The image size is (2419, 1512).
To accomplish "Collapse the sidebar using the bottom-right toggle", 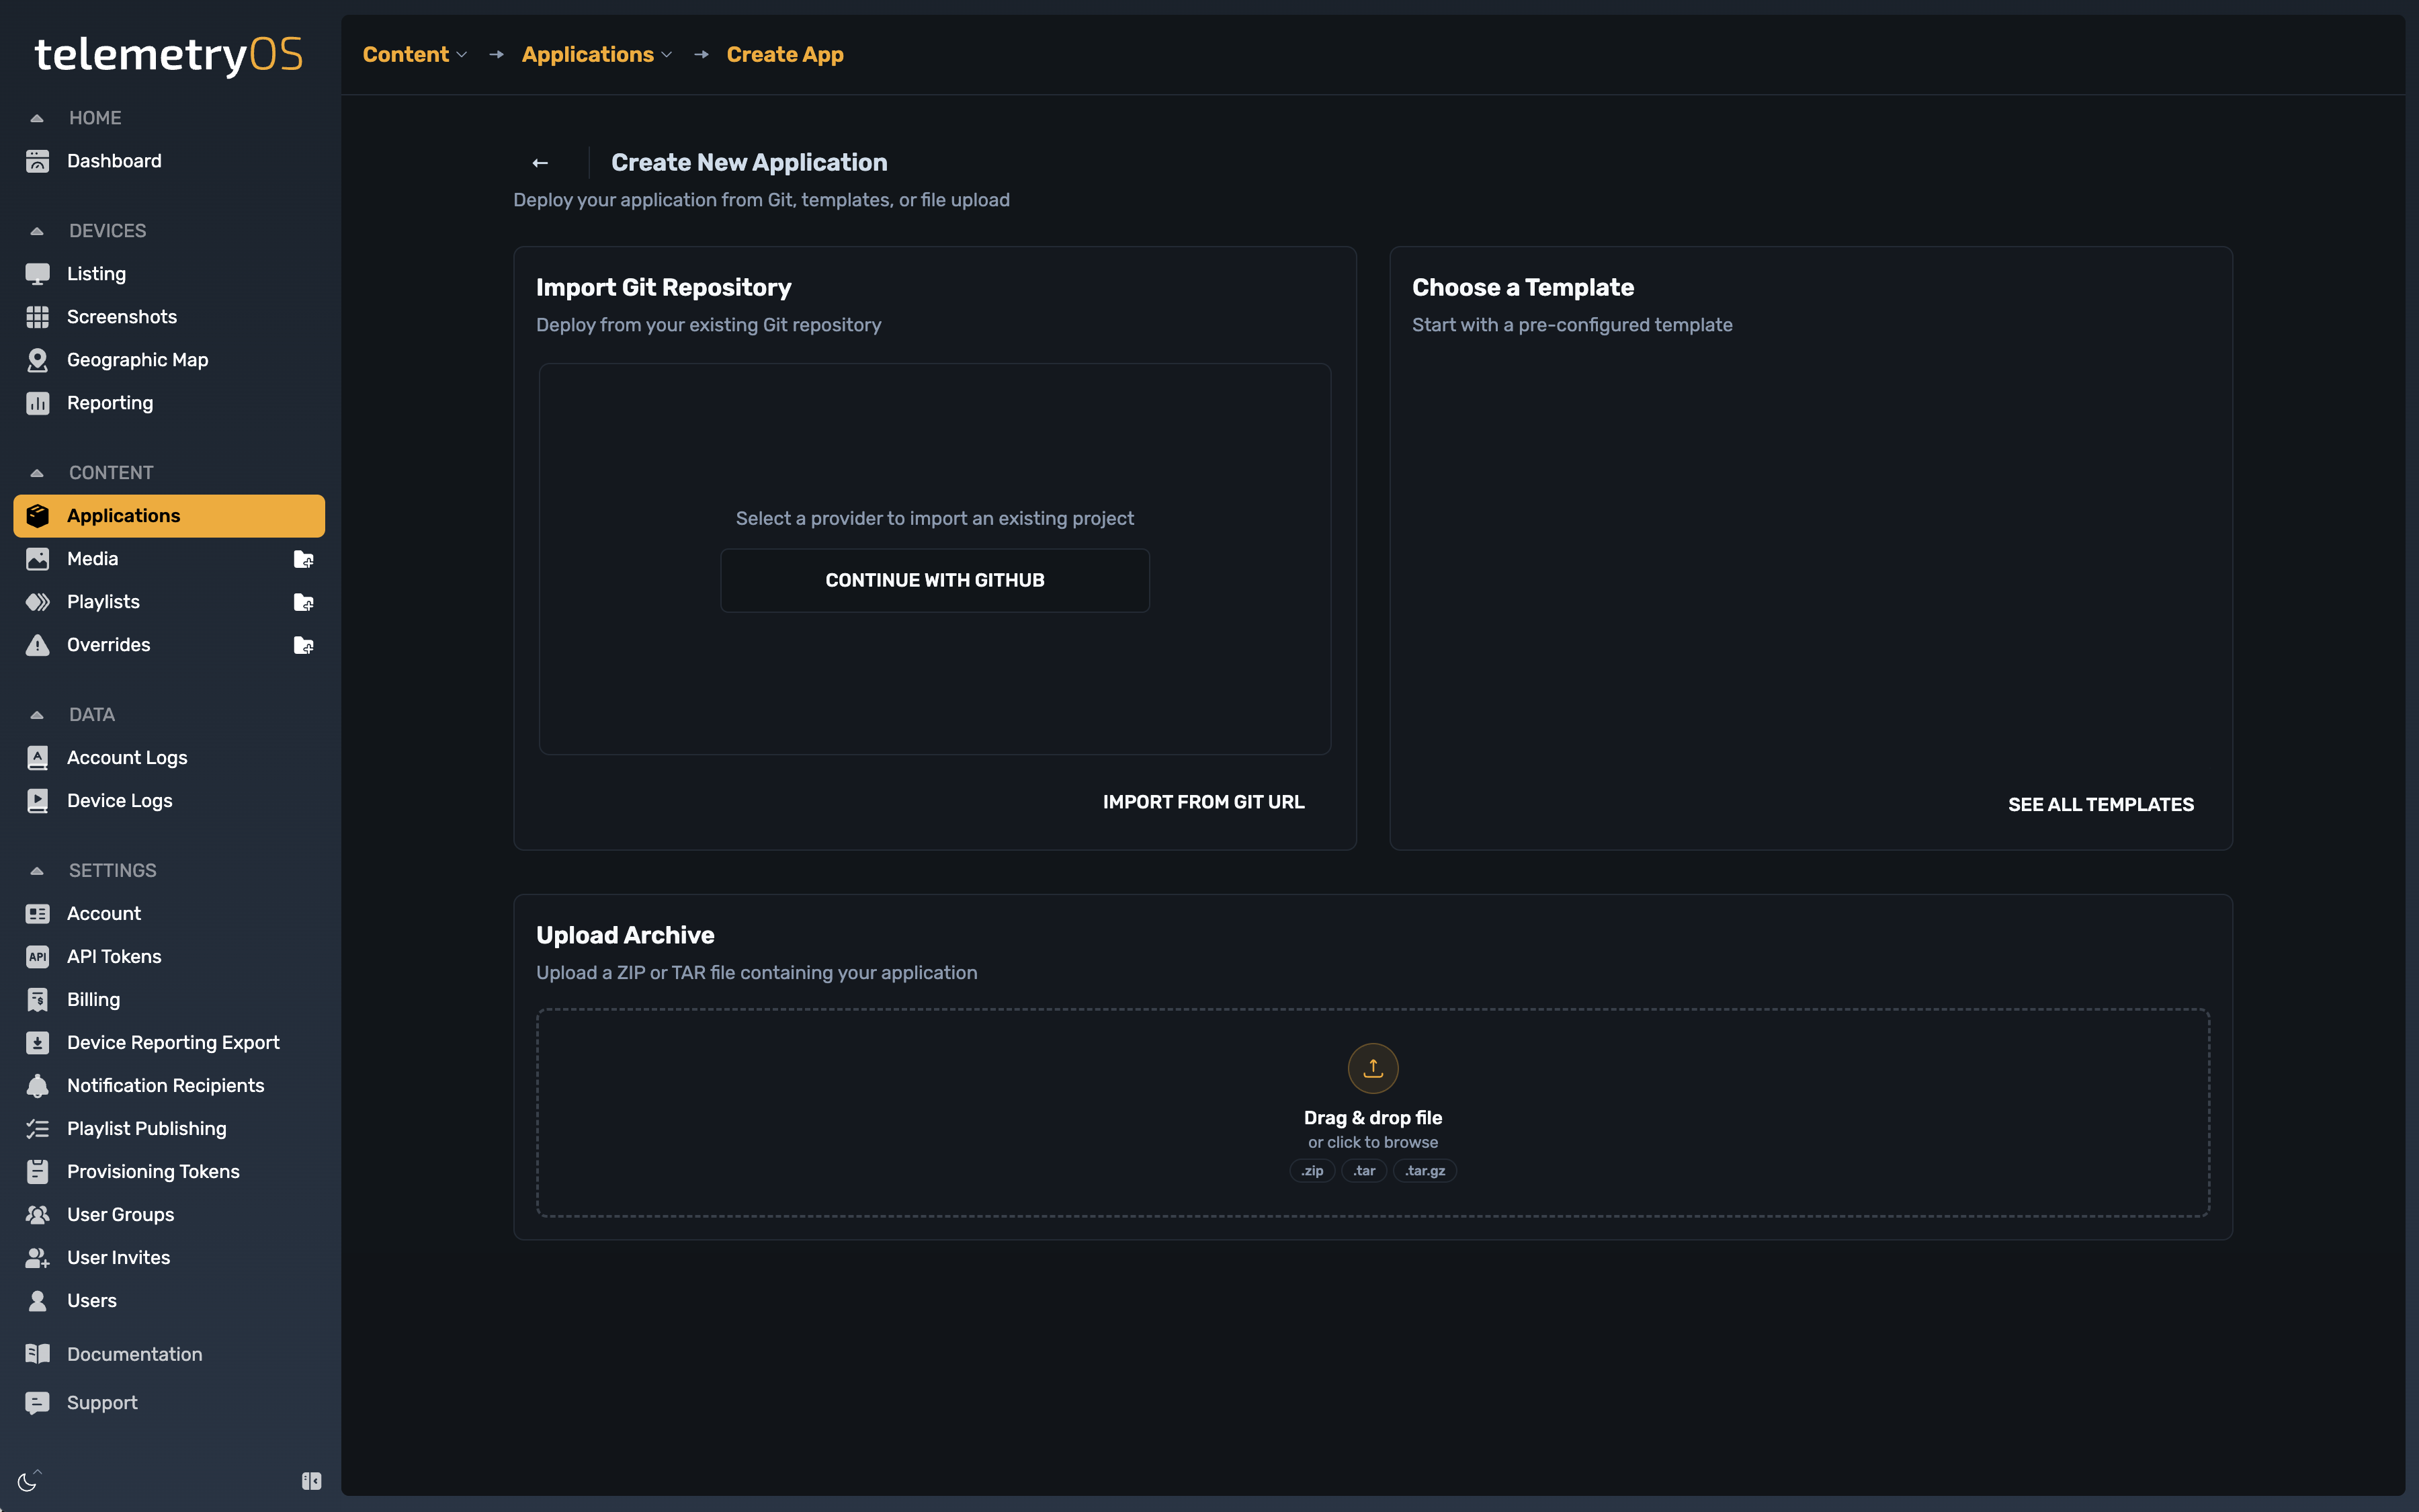I will pos(310,1480).
